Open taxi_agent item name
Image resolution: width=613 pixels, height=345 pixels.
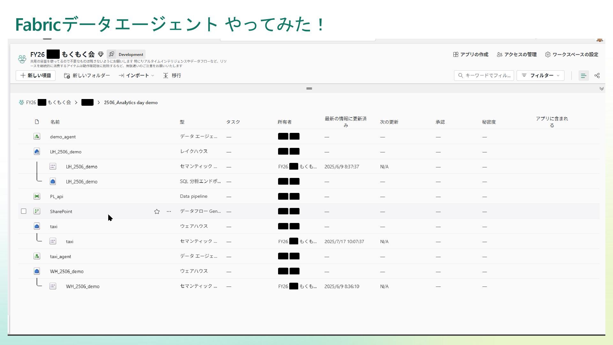coord(60,257)
